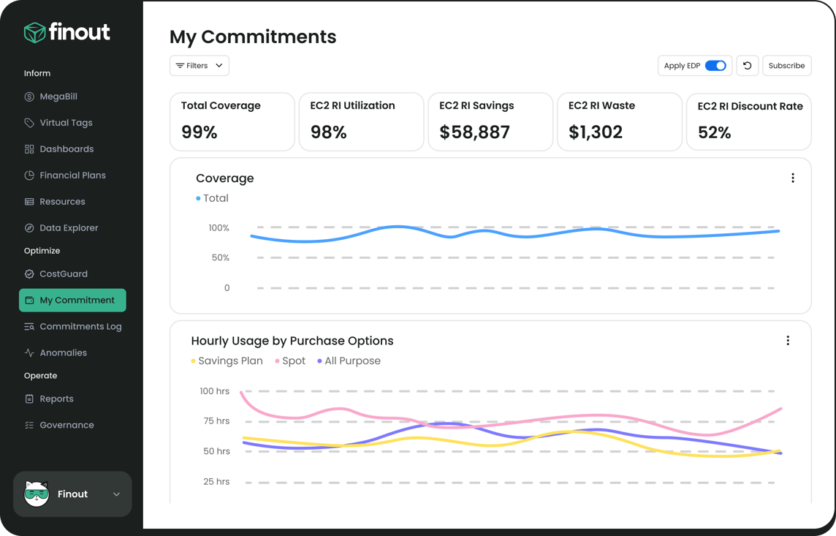Click the Coverage chart title

pos(225,178)
